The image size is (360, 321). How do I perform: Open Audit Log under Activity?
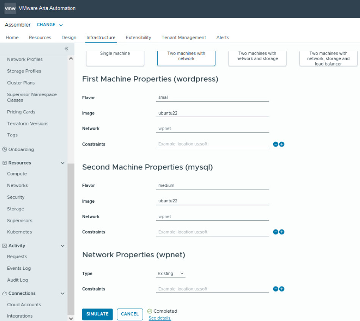pyautogui.click(x=18, y=280)
